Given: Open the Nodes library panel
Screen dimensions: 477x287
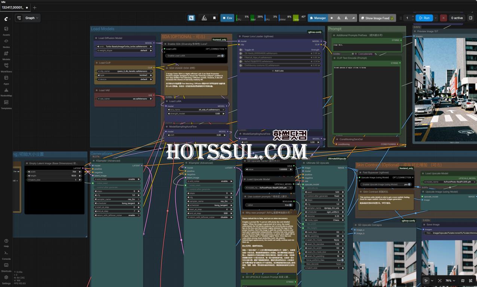Looking at the screenshot, I should tap(6, 43).
